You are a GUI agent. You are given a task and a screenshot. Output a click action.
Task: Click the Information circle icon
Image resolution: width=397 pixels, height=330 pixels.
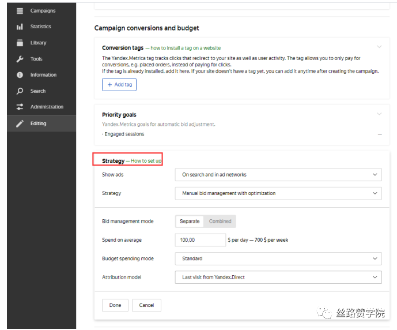pos(20,75)
